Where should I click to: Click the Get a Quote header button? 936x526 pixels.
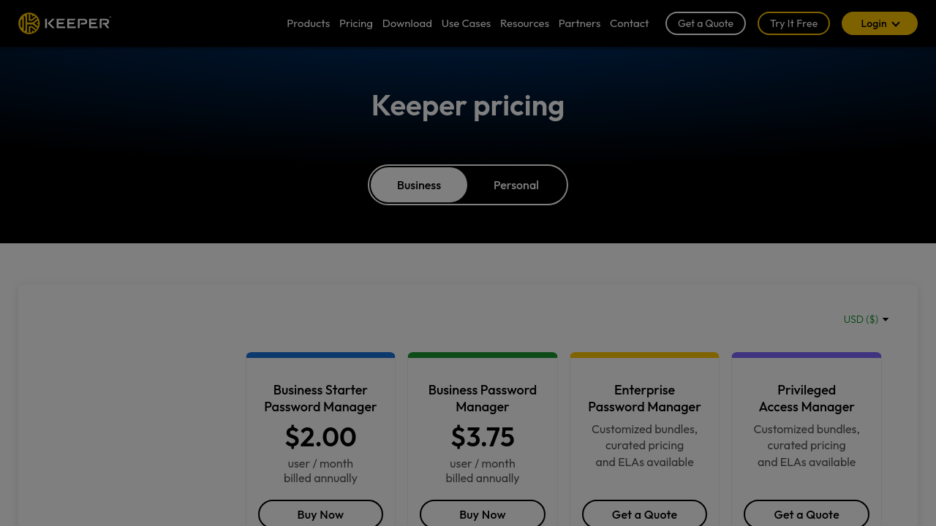point(705,23)
